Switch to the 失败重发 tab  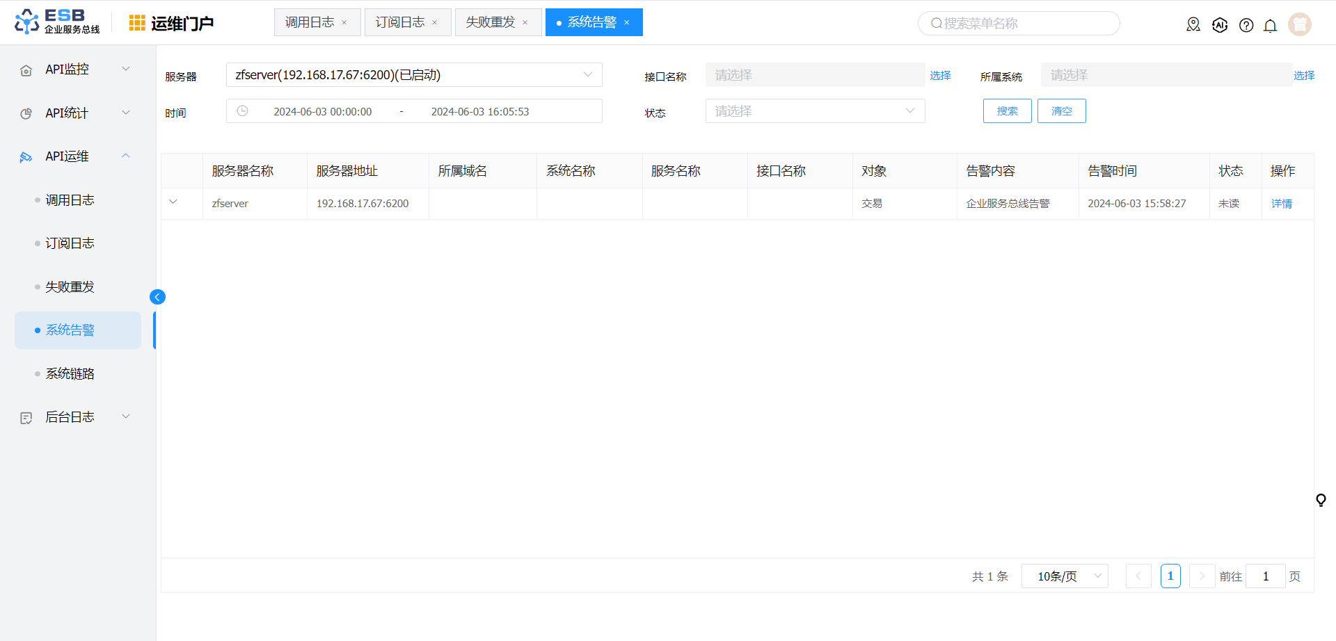(491, 22)
